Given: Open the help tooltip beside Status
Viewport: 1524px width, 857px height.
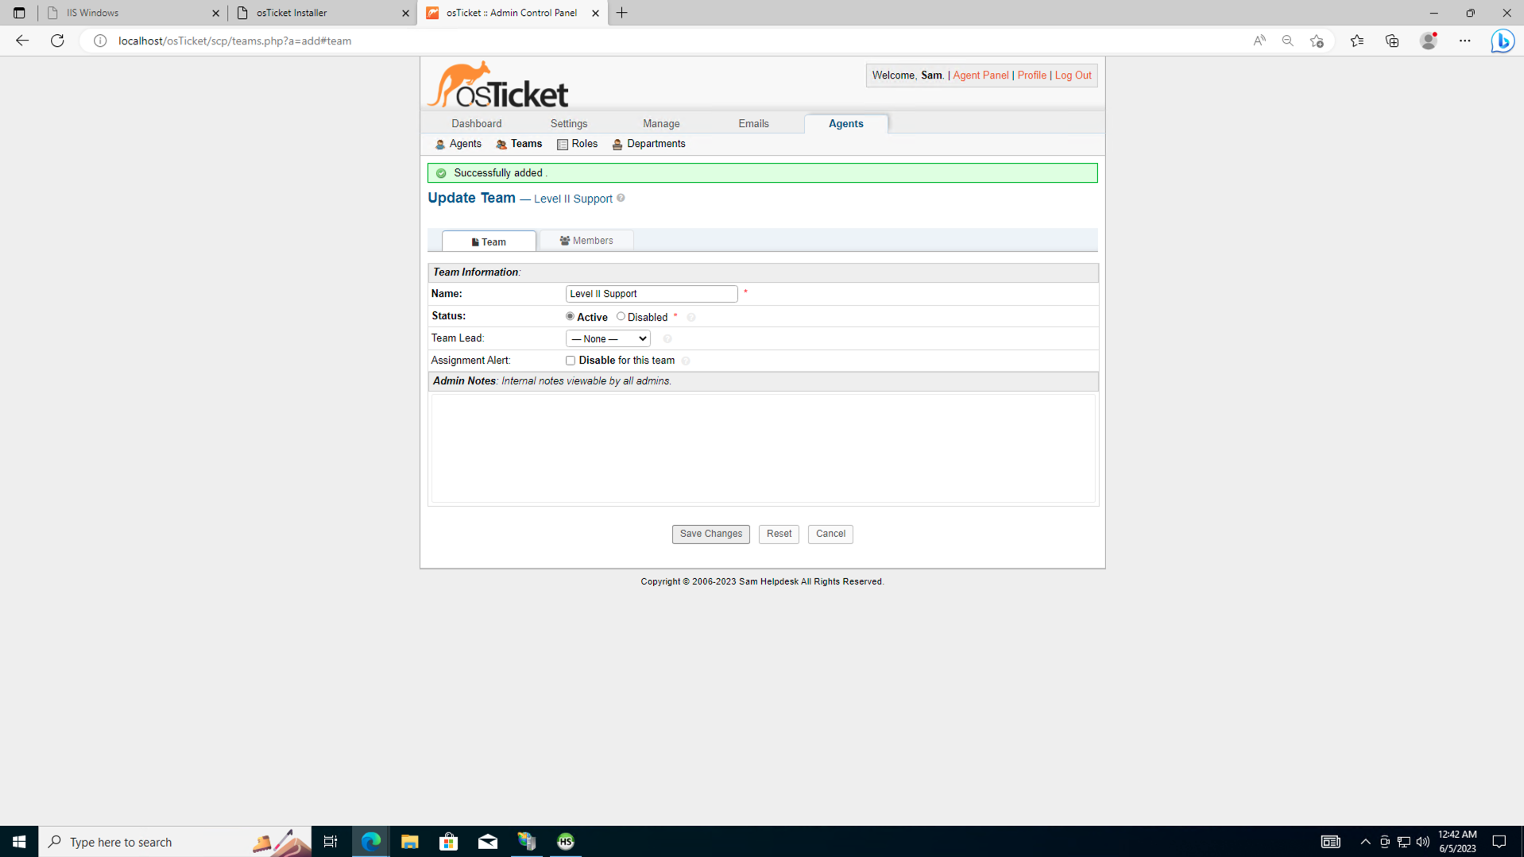Looking at the screenshot, I should pos(690,317).
